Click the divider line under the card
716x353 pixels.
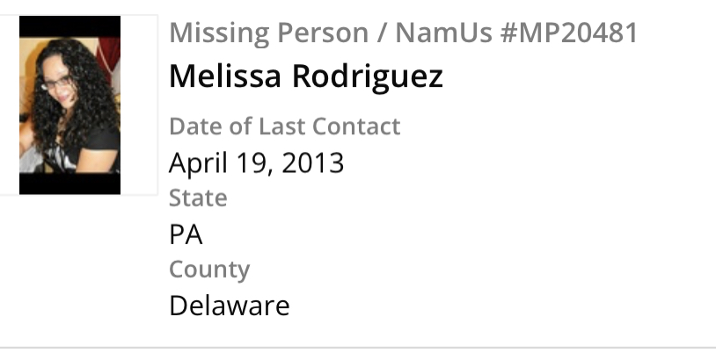(358, 348)
